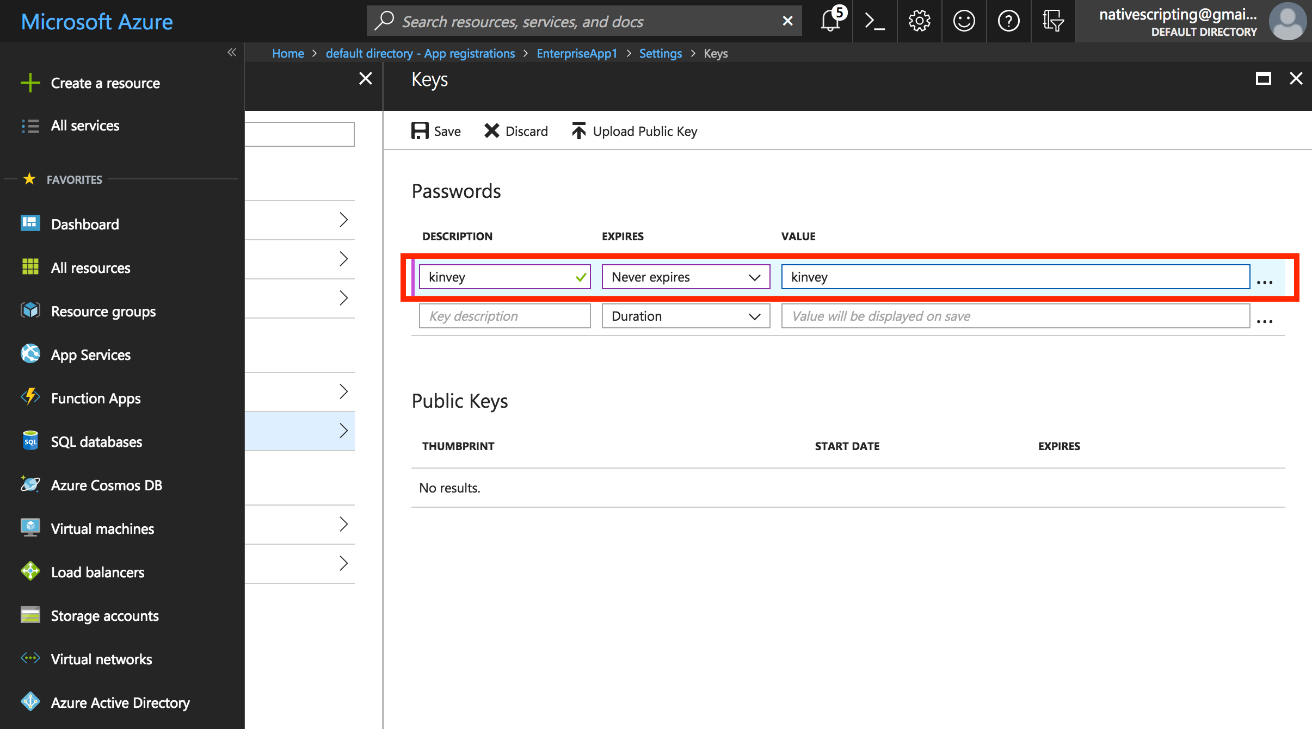Click the EnterpriseApp1 breadcrumb link
Screen dimensions: 1312x729
[x=577, y=53]
